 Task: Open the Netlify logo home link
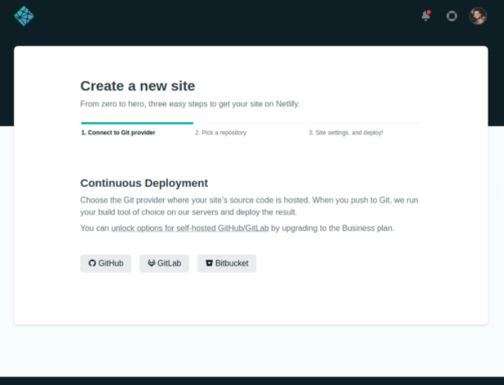click(24, 16)
